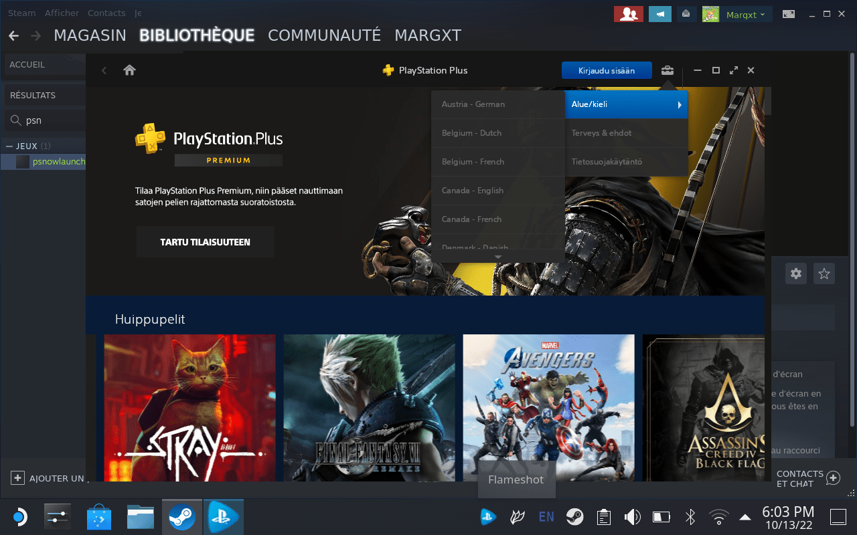
Task: Go to COMMUNAUTÉ tab
Action: 324,35
